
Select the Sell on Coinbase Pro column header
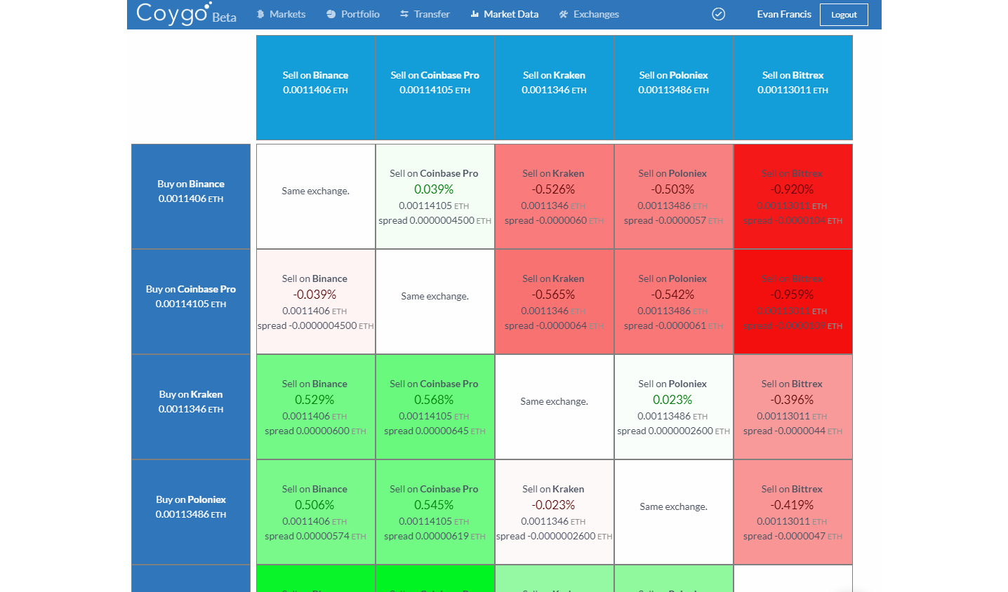(x=435, y=88)
